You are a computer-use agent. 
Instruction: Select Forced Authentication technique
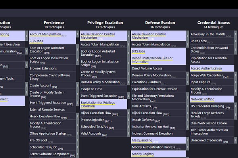pyautogui.click(x=212, y=68)
